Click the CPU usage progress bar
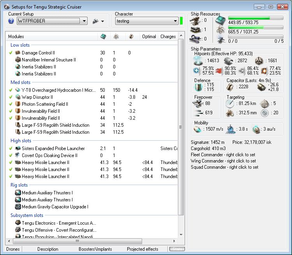 (256, 18)
